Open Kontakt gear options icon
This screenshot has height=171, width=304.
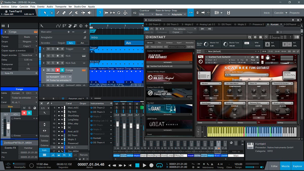[x=255, y=37]
